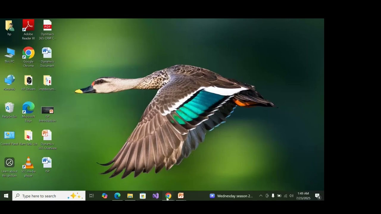Viewport: 381px width, 214px height.
Task: Open the Wednesday season 2 news widget
Action: point(231,196)
